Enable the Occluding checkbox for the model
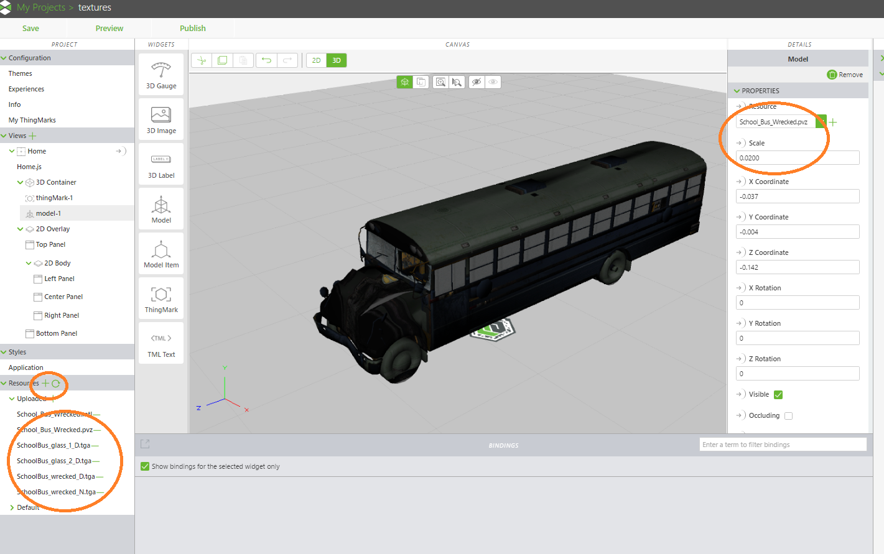884x554 pixels. [x=788, y=415]
